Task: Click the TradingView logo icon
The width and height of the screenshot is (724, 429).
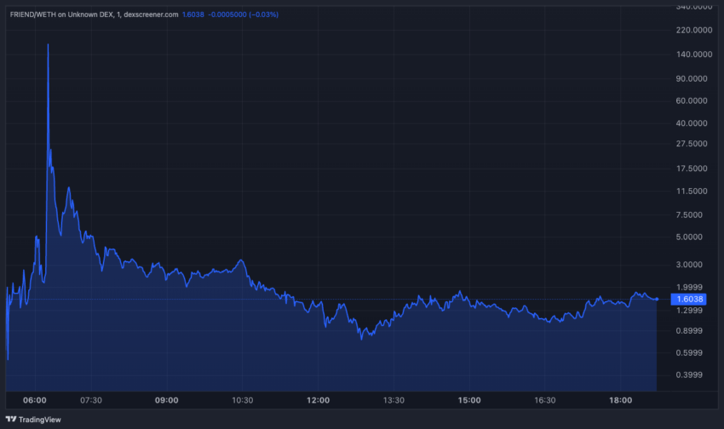Action: (x=11, y=420)
